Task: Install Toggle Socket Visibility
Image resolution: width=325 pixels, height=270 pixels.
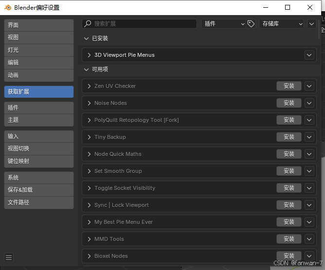Action: click(x=289, y=188)
